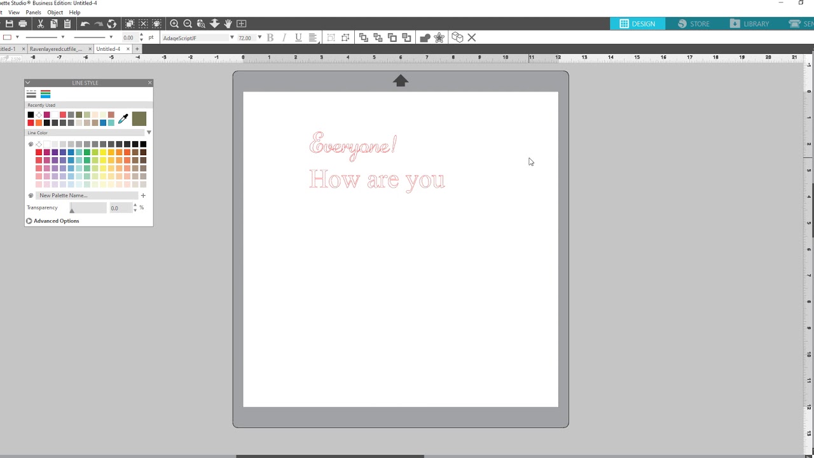Click the Fit to Page icon
814x458 pixels.
coord(242,24)
